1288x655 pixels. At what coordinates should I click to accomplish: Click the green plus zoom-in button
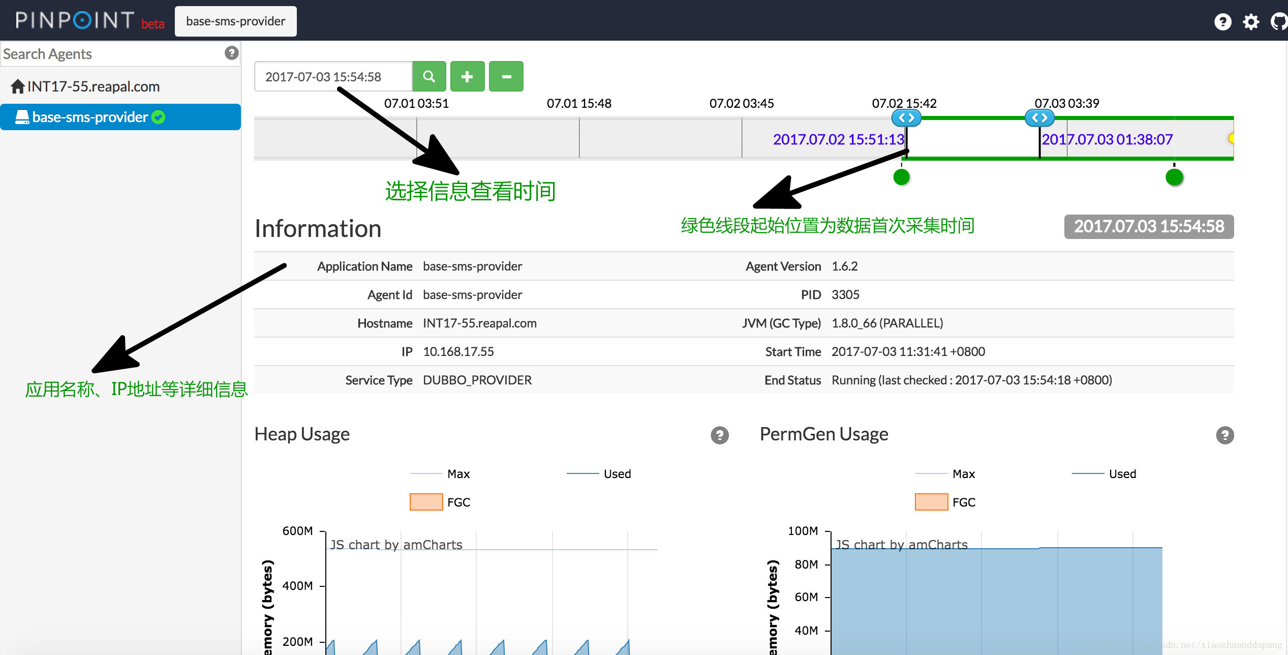[467, 76]
